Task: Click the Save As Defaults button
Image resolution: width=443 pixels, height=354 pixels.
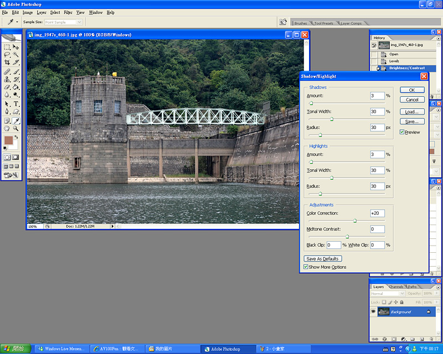Action: 323,258
